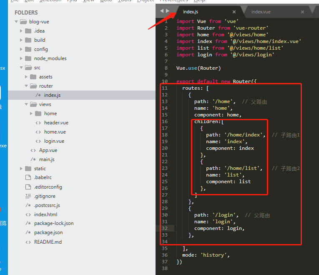Click the .idea folder icon
This screenshot has width=319, height=275.
[x=28, y=31]
